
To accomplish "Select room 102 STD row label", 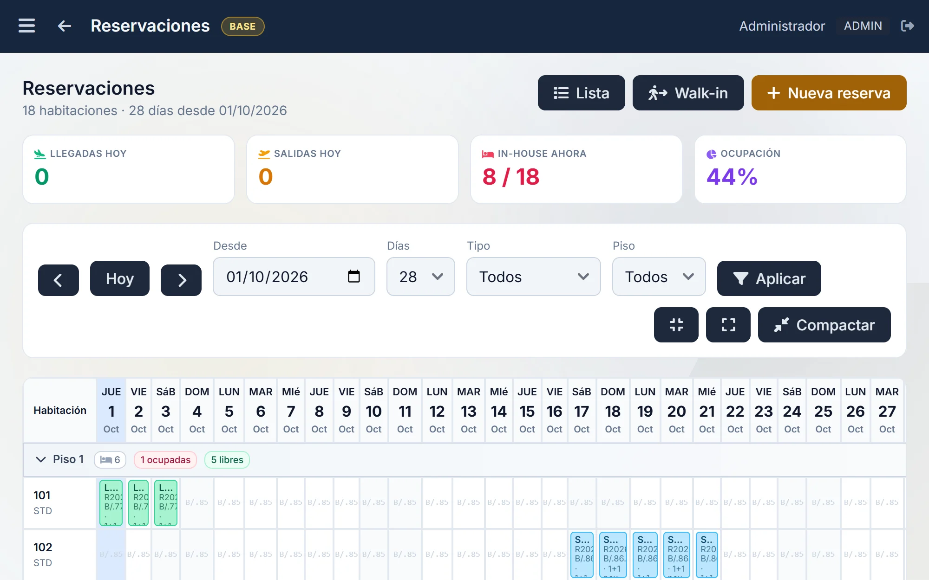I will tap(60, 554).
